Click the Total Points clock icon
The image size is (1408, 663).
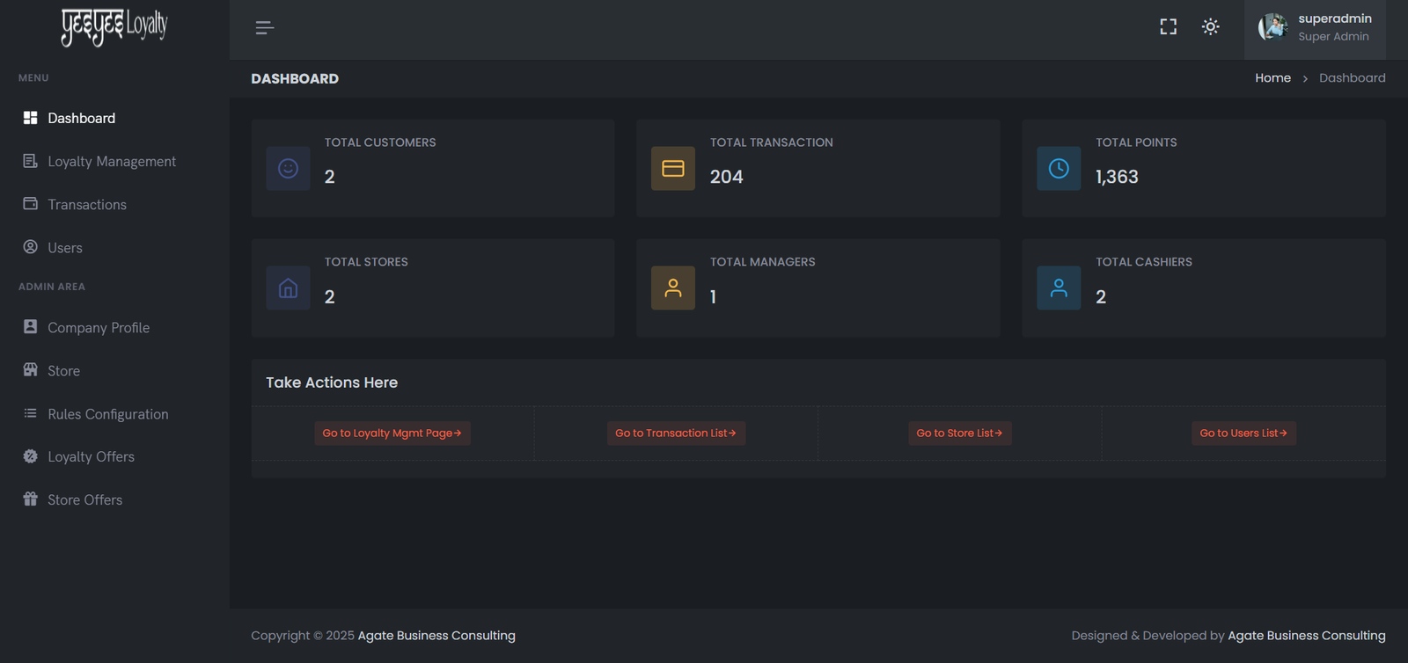click(1059, 169)
